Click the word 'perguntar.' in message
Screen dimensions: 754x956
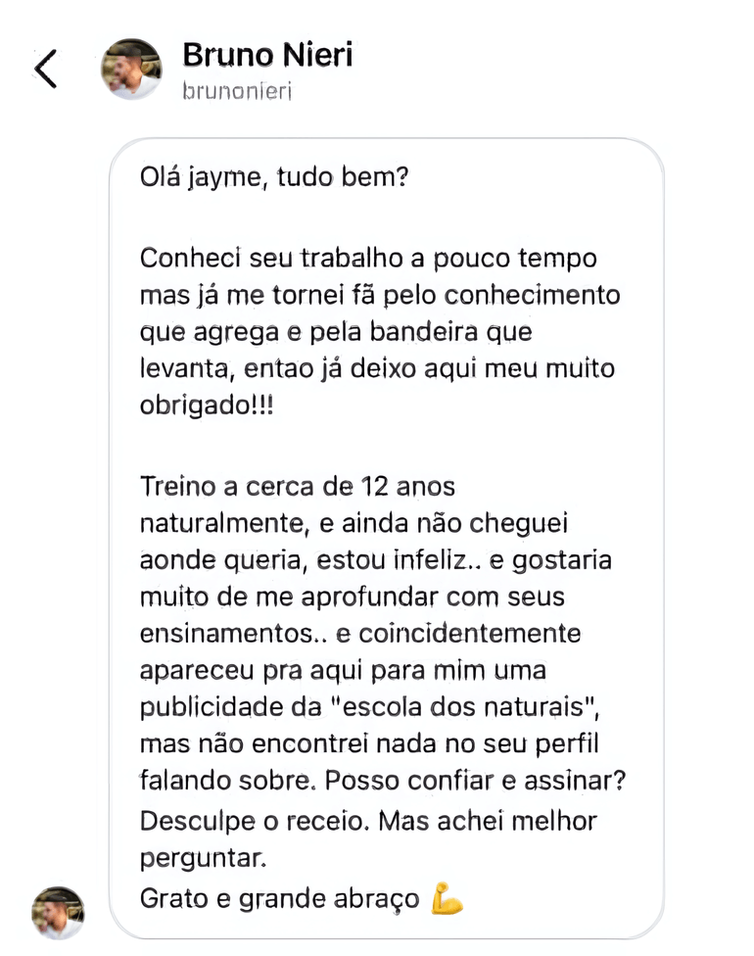tap(204, 859)
